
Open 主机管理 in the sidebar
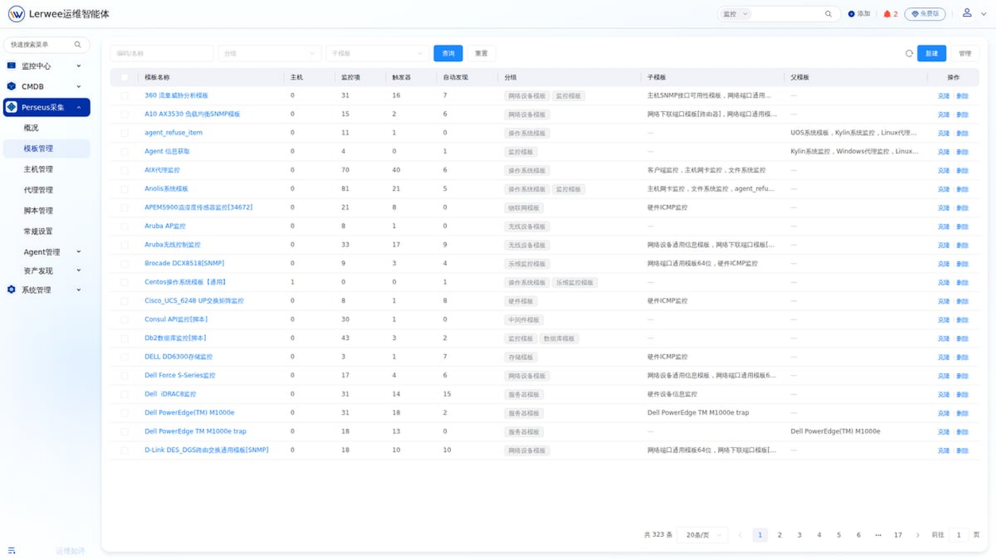(x=38, y=169)
